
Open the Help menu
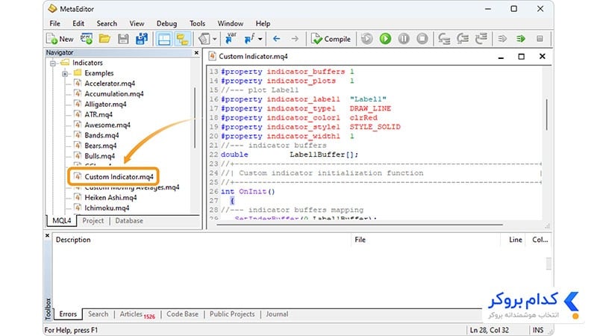click(x=263, y=24)
